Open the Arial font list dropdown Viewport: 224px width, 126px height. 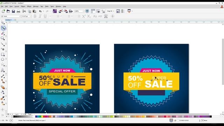[20, 16]
